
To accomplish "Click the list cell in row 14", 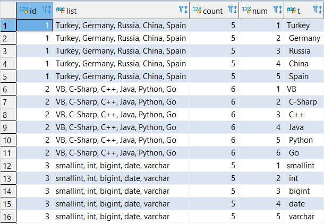I will pos(121,191).
